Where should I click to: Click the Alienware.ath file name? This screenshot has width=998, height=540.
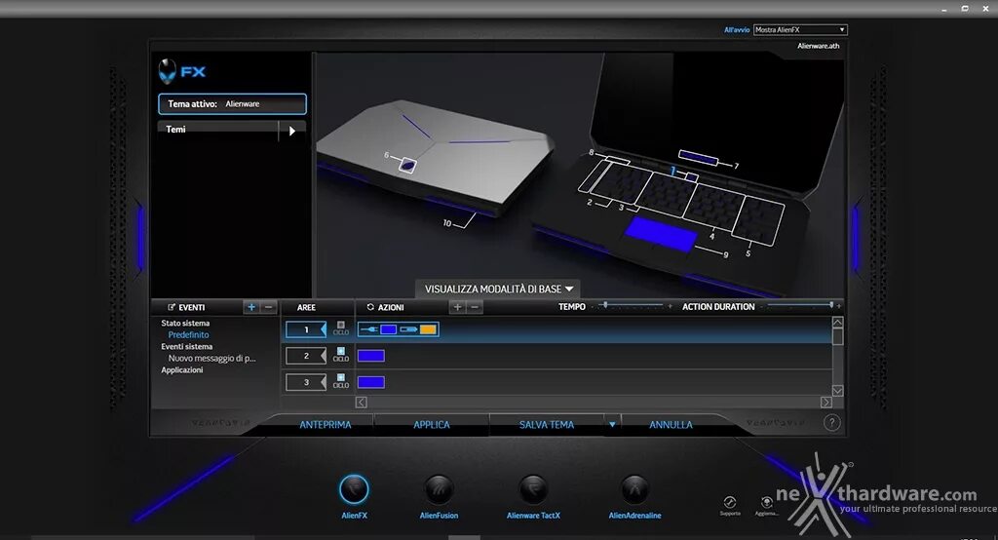[x=818, y=46]
